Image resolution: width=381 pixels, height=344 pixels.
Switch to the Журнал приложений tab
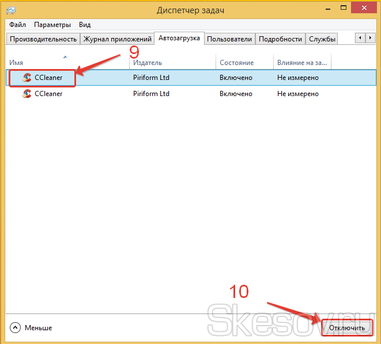pos(118,39)
